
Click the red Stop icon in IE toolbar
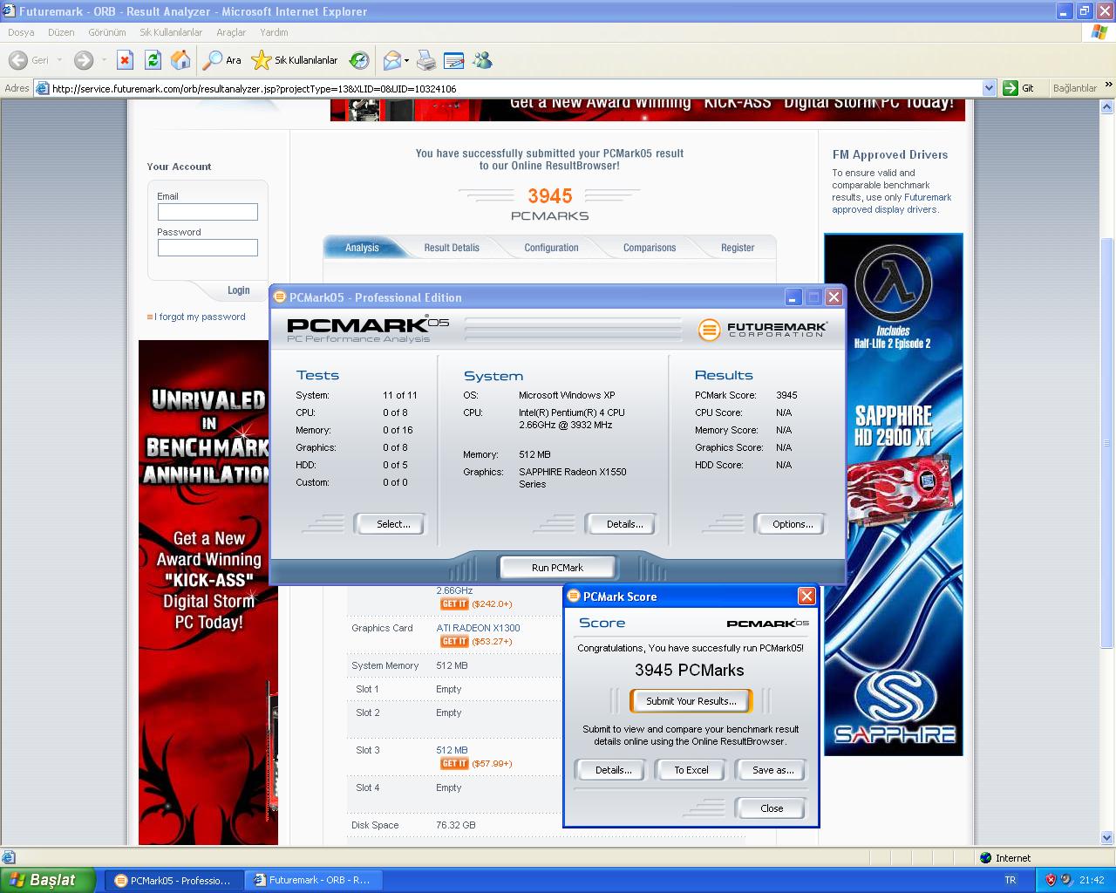click(x=125, y=60)
